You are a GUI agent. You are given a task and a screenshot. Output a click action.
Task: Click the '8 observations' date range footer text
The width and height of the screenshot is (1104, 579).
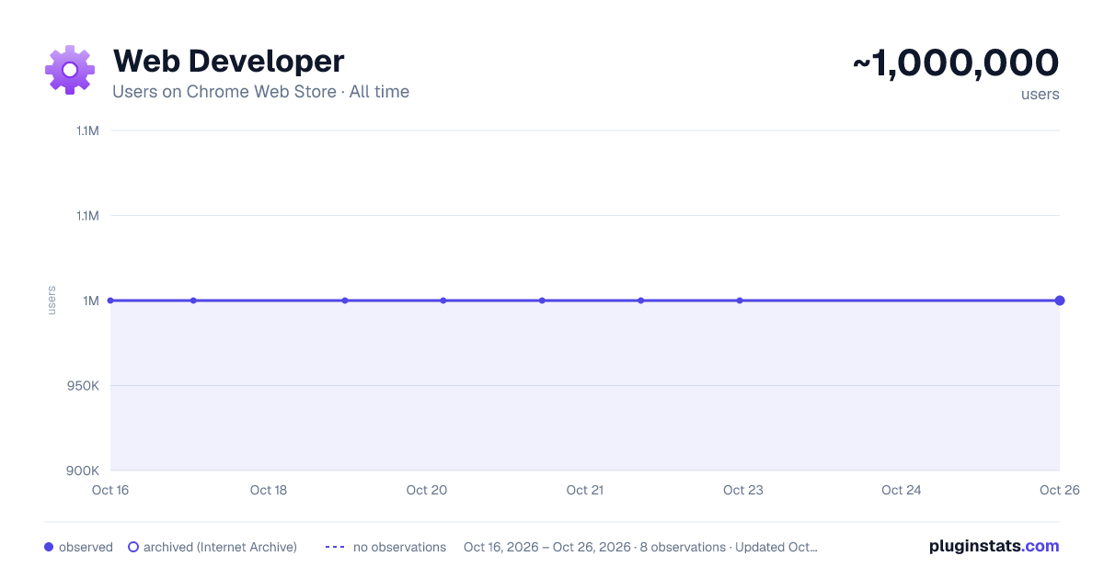pos(640,547)
